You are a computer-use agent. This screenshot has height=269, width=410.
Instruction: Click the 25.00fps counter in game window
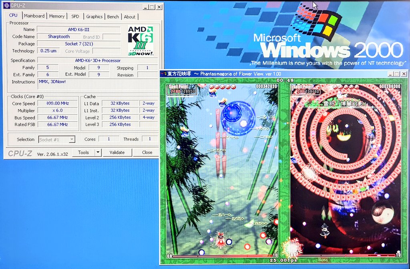pos(283,260)
